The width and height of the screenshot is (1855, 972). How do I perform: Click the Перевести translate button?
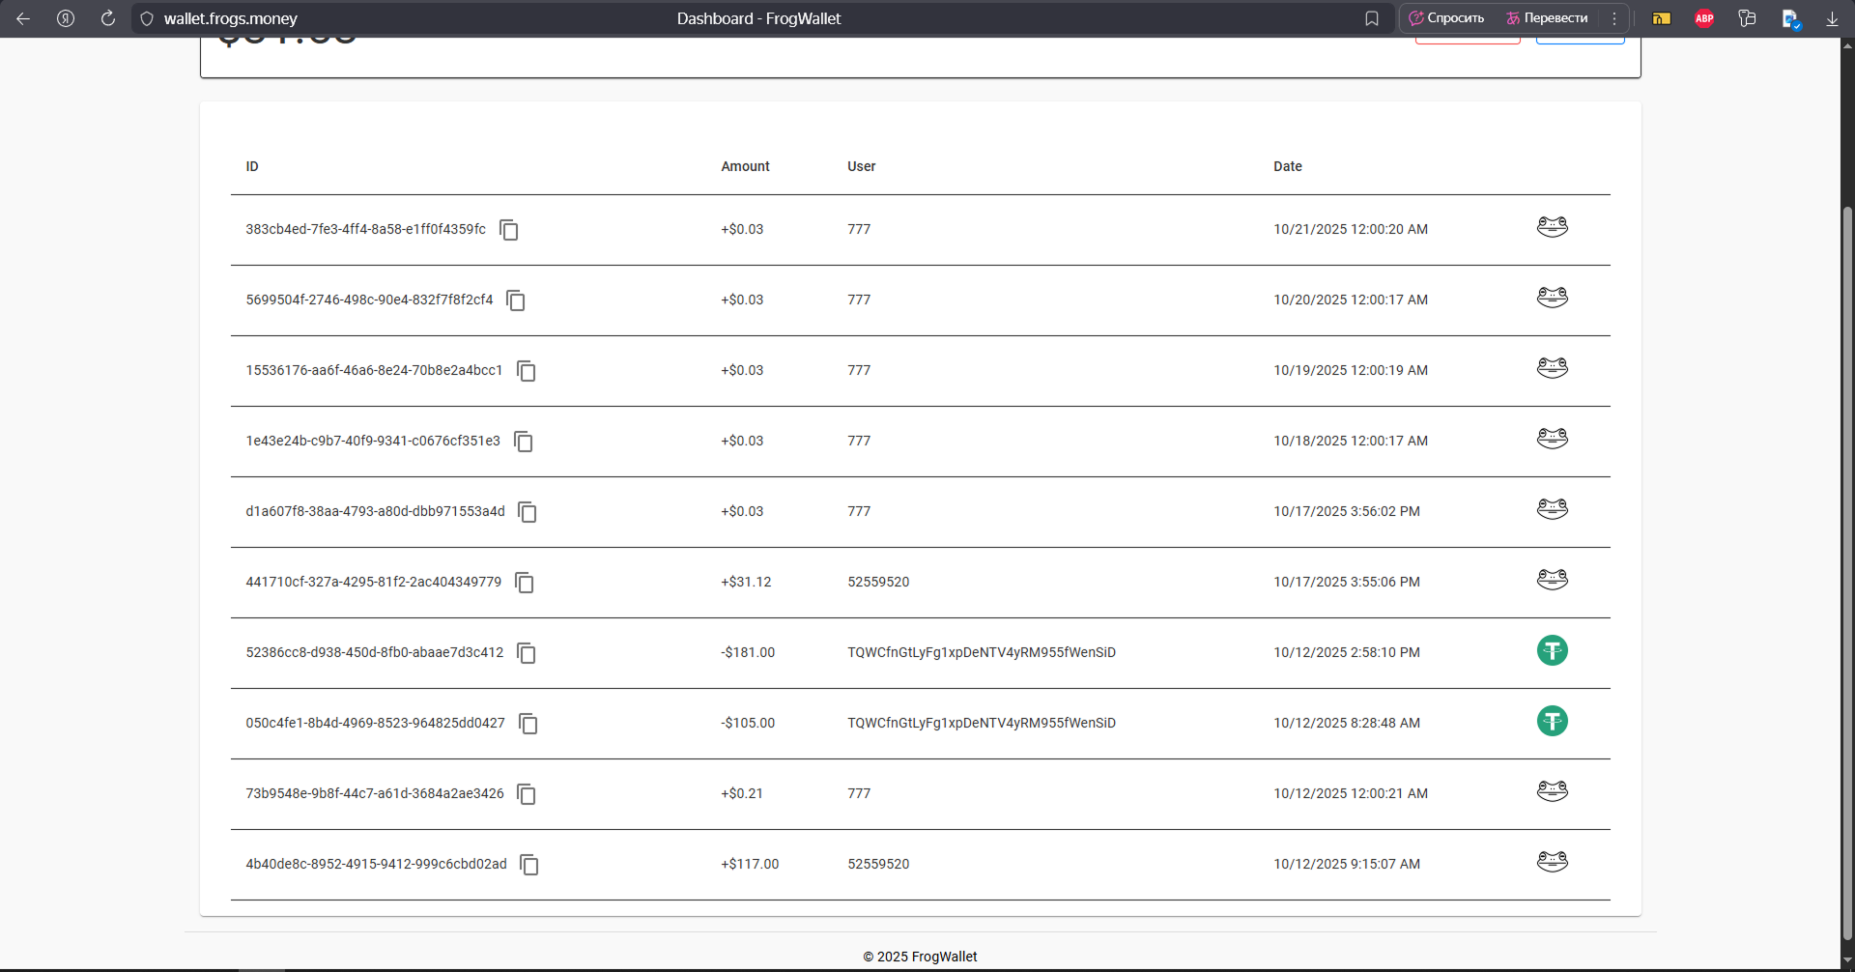click(x=1547, y=18)
